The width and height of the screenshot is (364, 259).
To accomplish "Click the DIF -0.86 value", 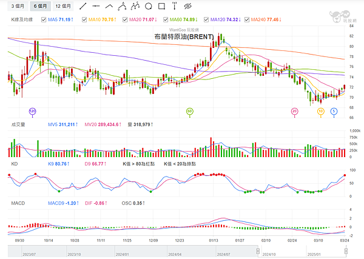I will [96, 203].
